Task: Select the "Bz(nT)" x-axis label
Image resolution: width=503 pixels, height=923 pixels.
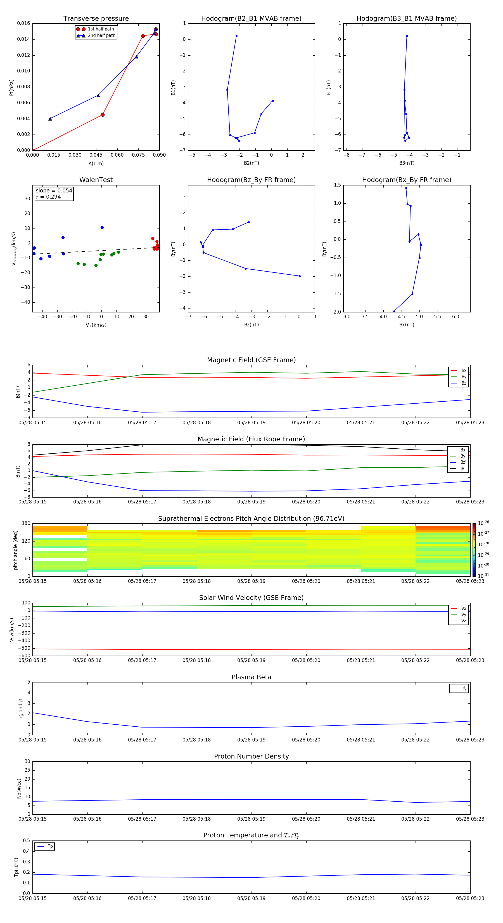Action: tap(251, 325)
